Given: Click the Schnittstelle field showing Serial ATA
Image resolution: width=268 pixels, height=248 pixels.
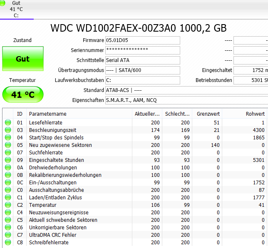Looking at the screenshot, I should [143, 60].
